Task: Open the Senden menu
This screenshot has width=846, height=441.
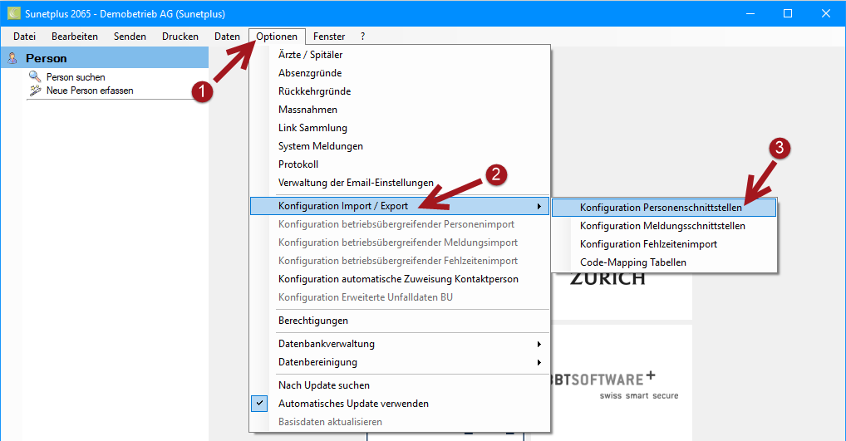Action: [130, 36]
